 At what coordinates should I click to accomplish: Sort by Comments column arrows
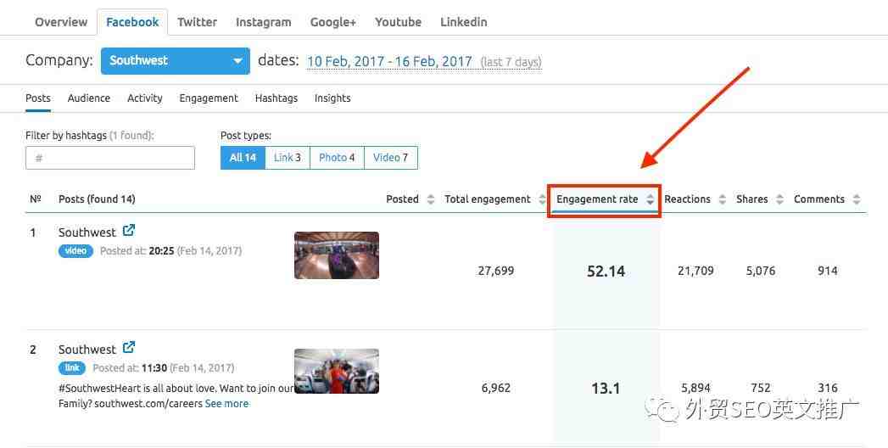click(857, 199)
